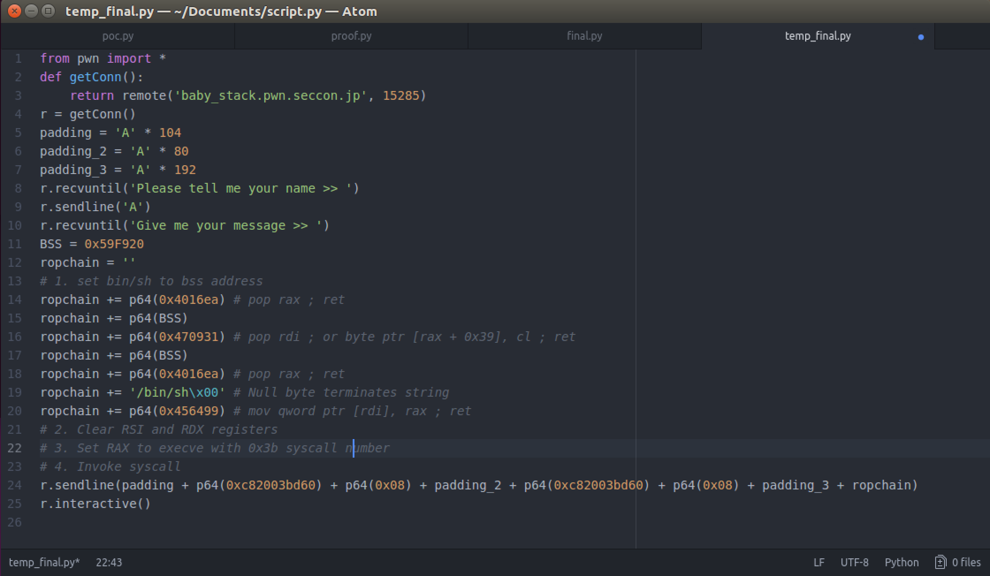Click temp_final.py* file name in status bar
990x576 pixels.
tap(44, 562)
